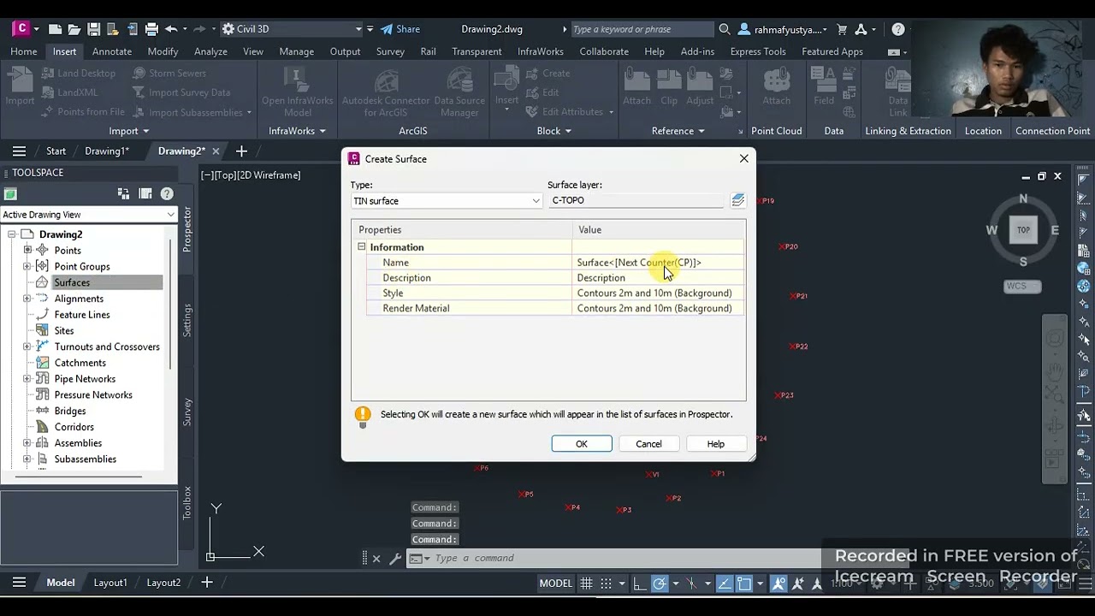Toggle MODEL space button in status bar
The width and height of the screenshot is (1095, 616).
[x=555, y=583]
